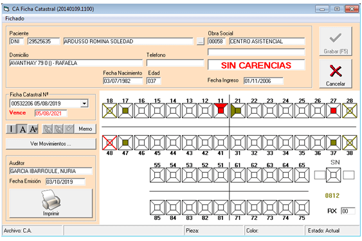
Task: Select tooth 47 with olive center
Action: pyautogui.click(x=125, y=143)
